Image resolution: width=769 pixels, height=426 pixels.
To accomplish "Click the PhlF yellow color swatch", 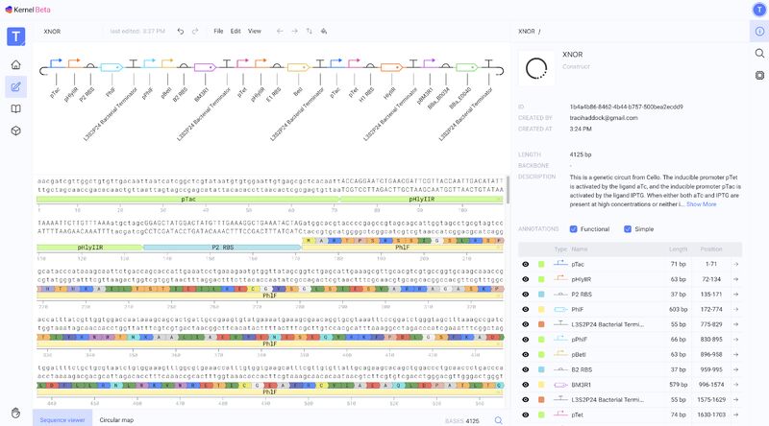I will (x=541, y=310).
